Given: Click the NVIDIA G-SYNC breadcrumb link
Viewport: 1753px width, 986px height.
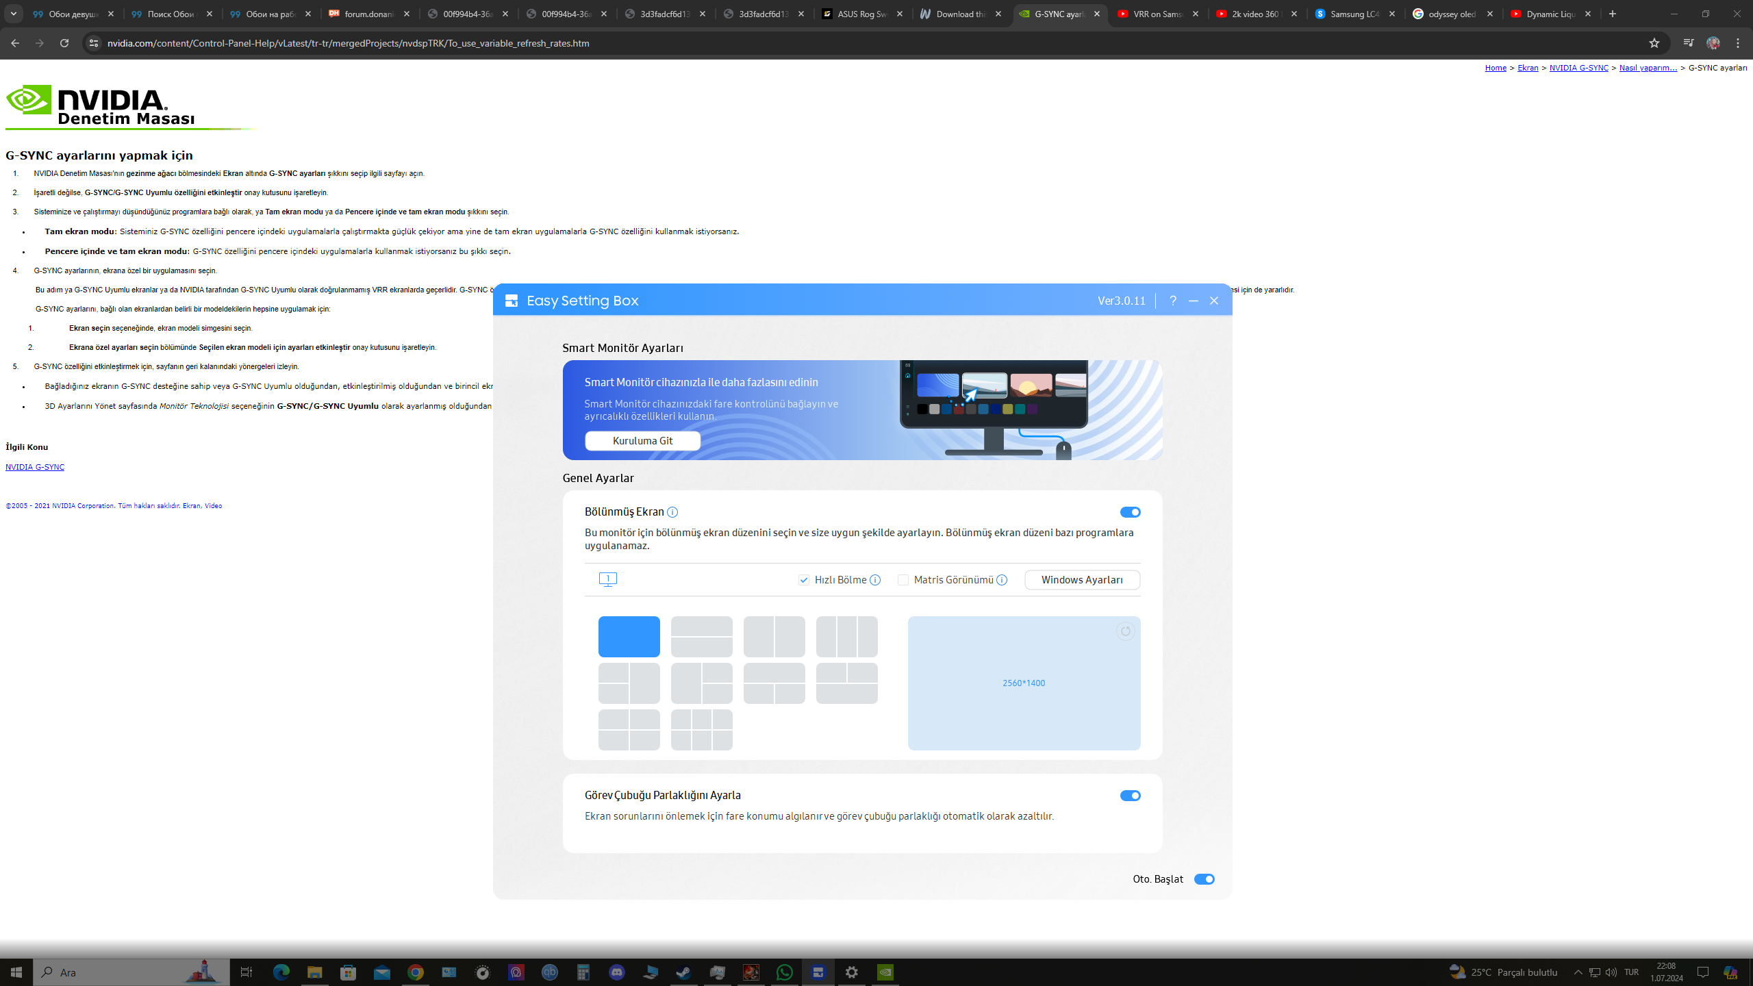Looking at the screenshot, I should [1578, 68].
